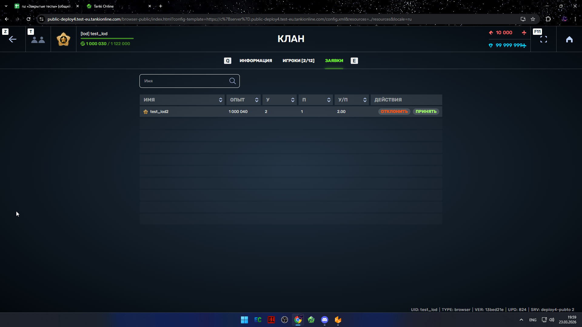Sort the table by П column
Viewport: 582px width, 327px height.
point(329,100)
